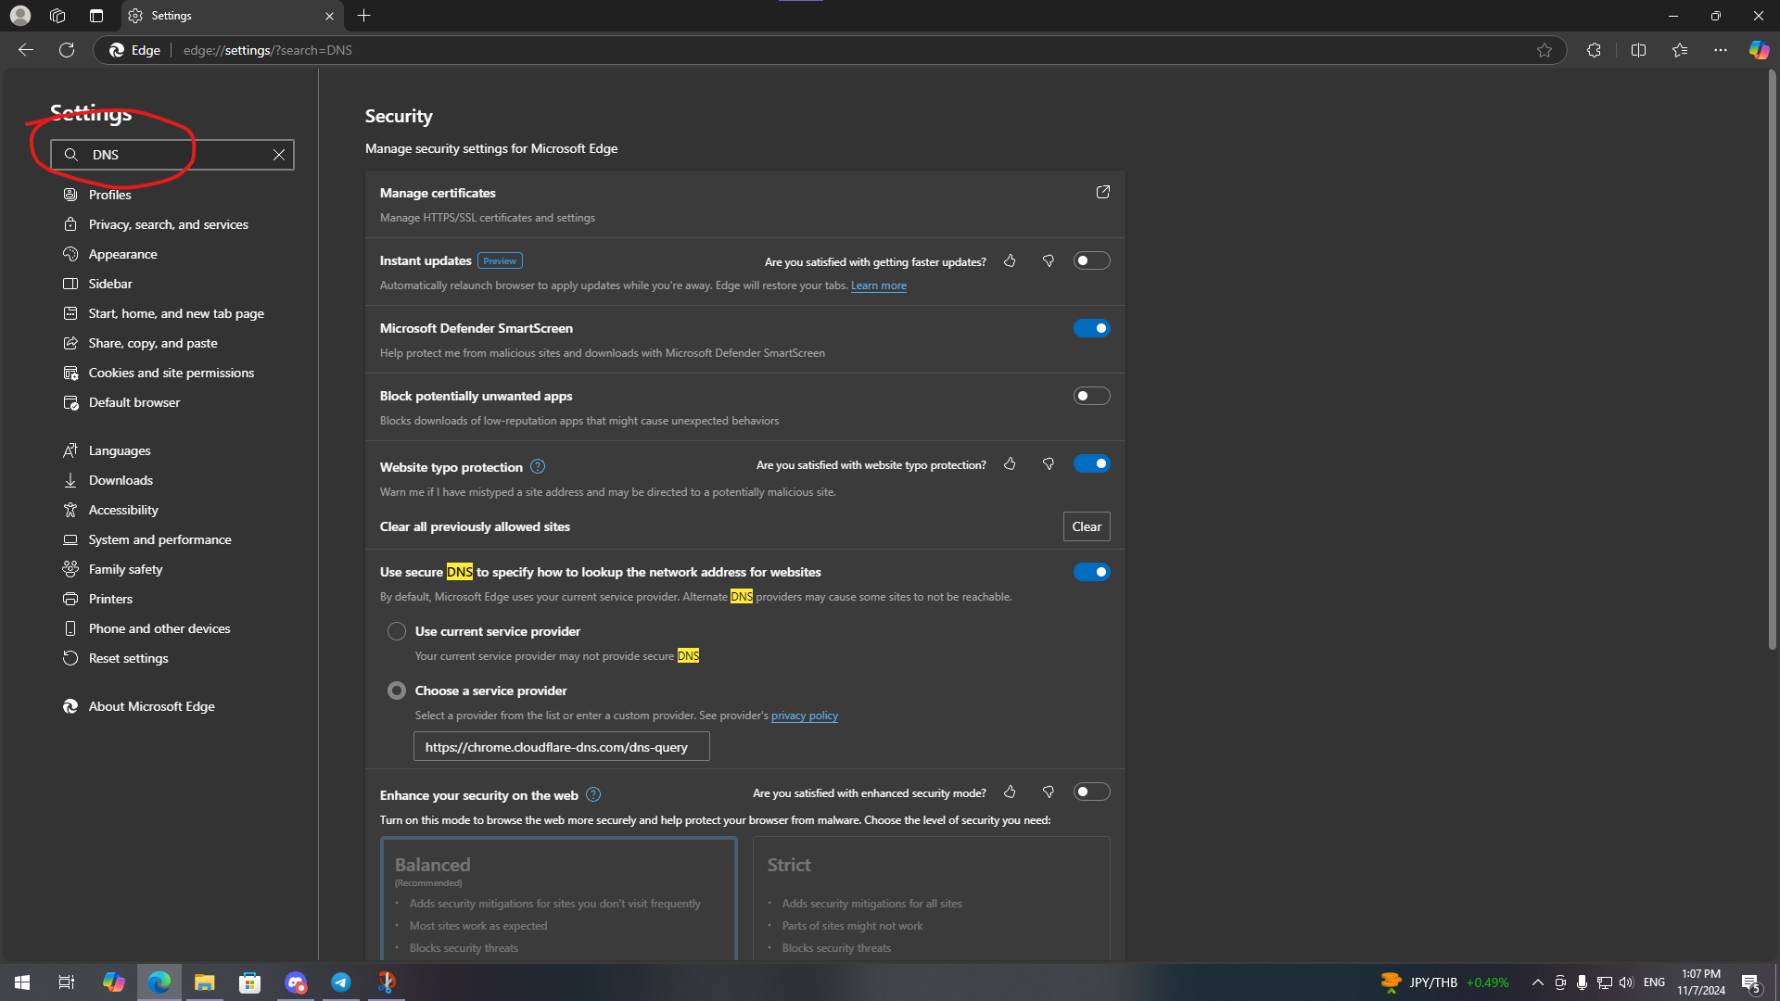Viewport: 1780px width, 1001px height.
Task: Click the DNS settings search field
Action: coord(172,155)
